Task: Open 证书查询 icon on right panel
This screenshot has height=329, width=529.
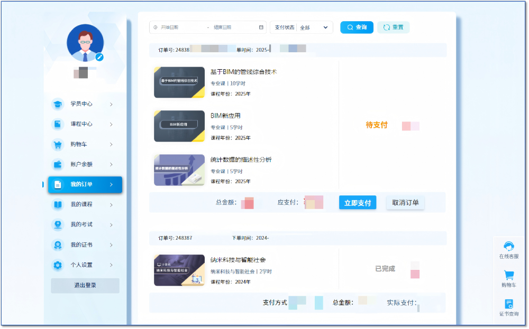Action: [509, 304]
